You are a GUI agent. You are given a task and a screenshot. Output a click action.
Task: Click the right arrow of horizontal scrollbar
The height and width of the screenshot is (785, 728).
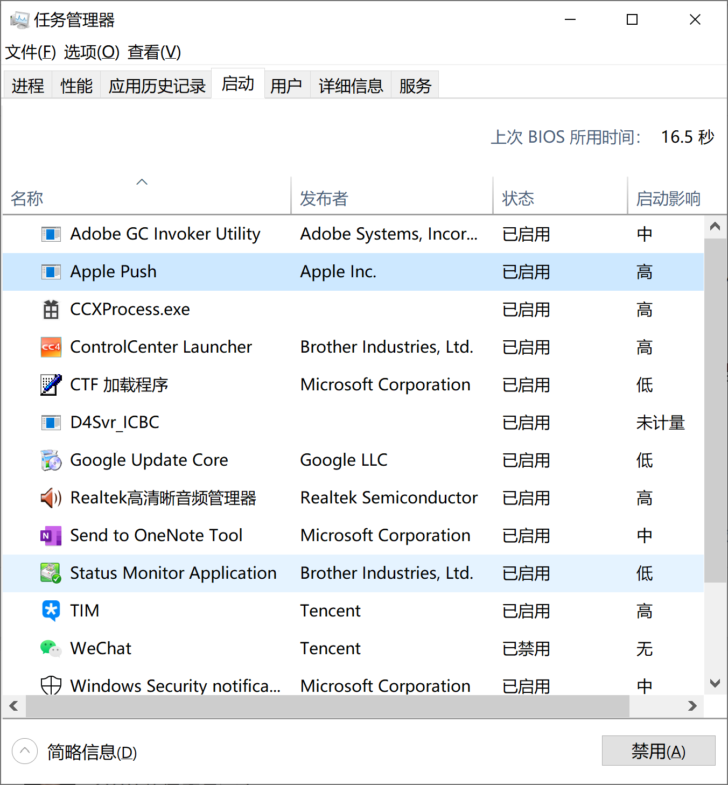click(x=692, y=706)
